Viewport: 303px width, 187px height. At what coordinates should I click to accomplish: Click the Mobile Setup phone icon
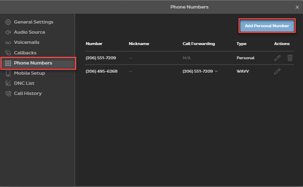(x=8, y=73)
